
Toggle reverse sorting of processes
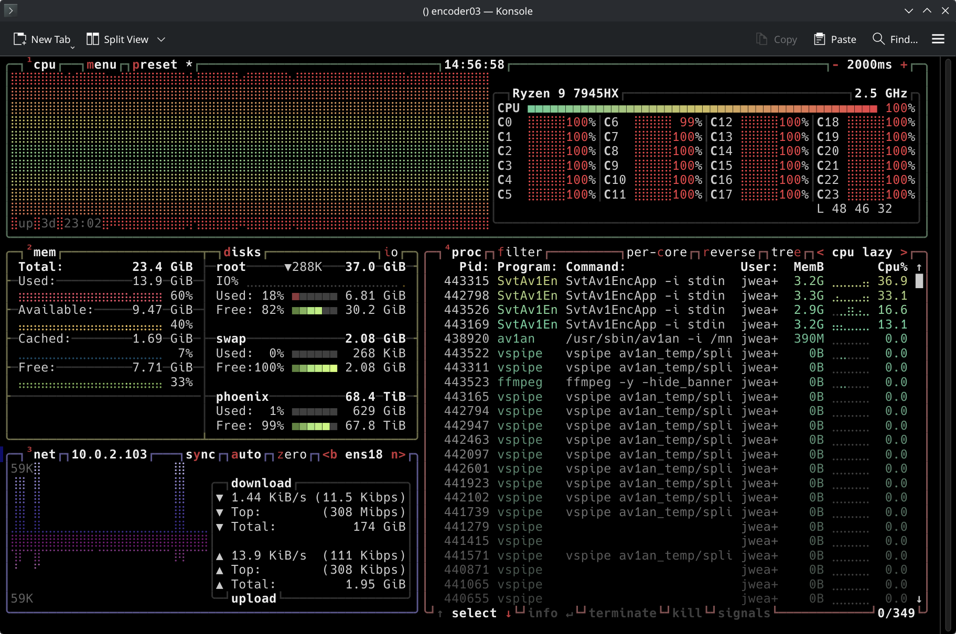[729, 253]
